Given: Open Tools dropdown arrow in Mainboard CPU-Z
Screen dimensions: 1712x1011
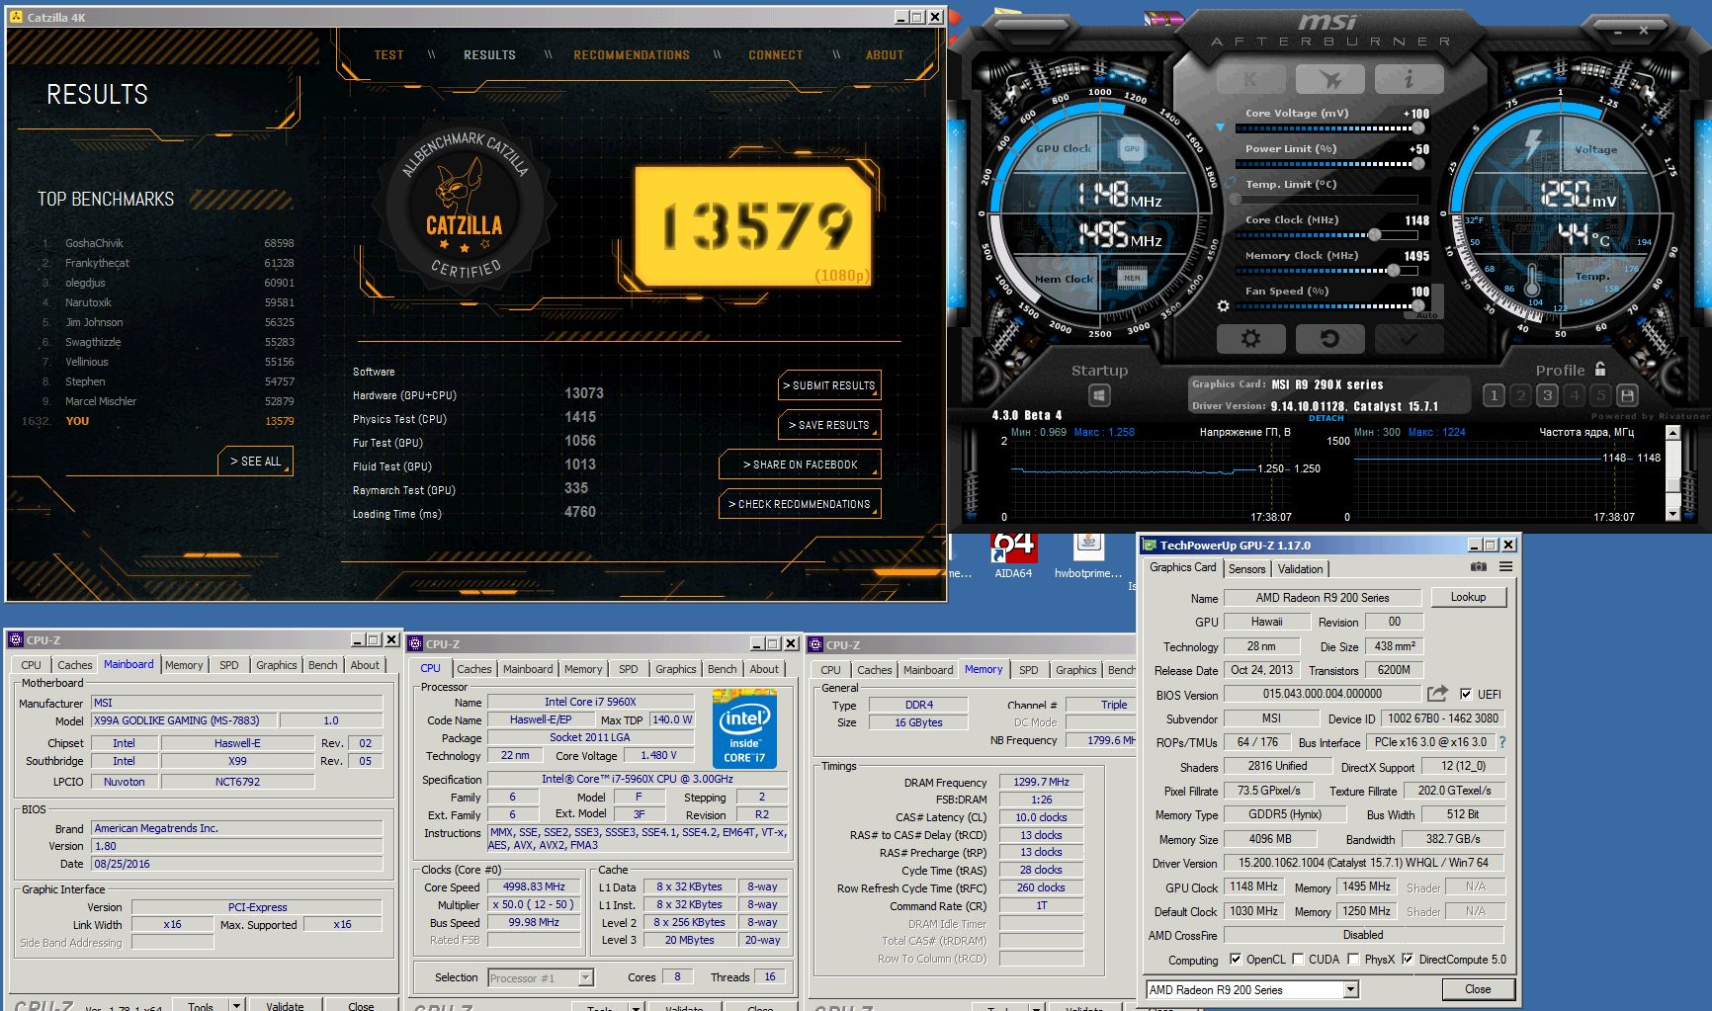Looking at the screenshot, I should tap(236, 1005).
